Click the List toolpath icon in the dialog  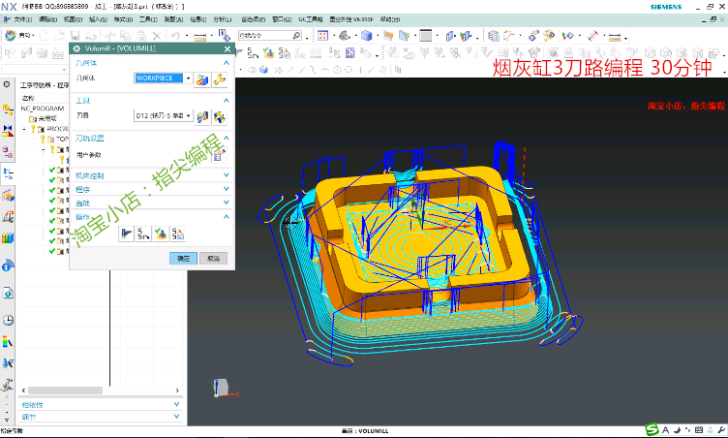click(178, 233)
